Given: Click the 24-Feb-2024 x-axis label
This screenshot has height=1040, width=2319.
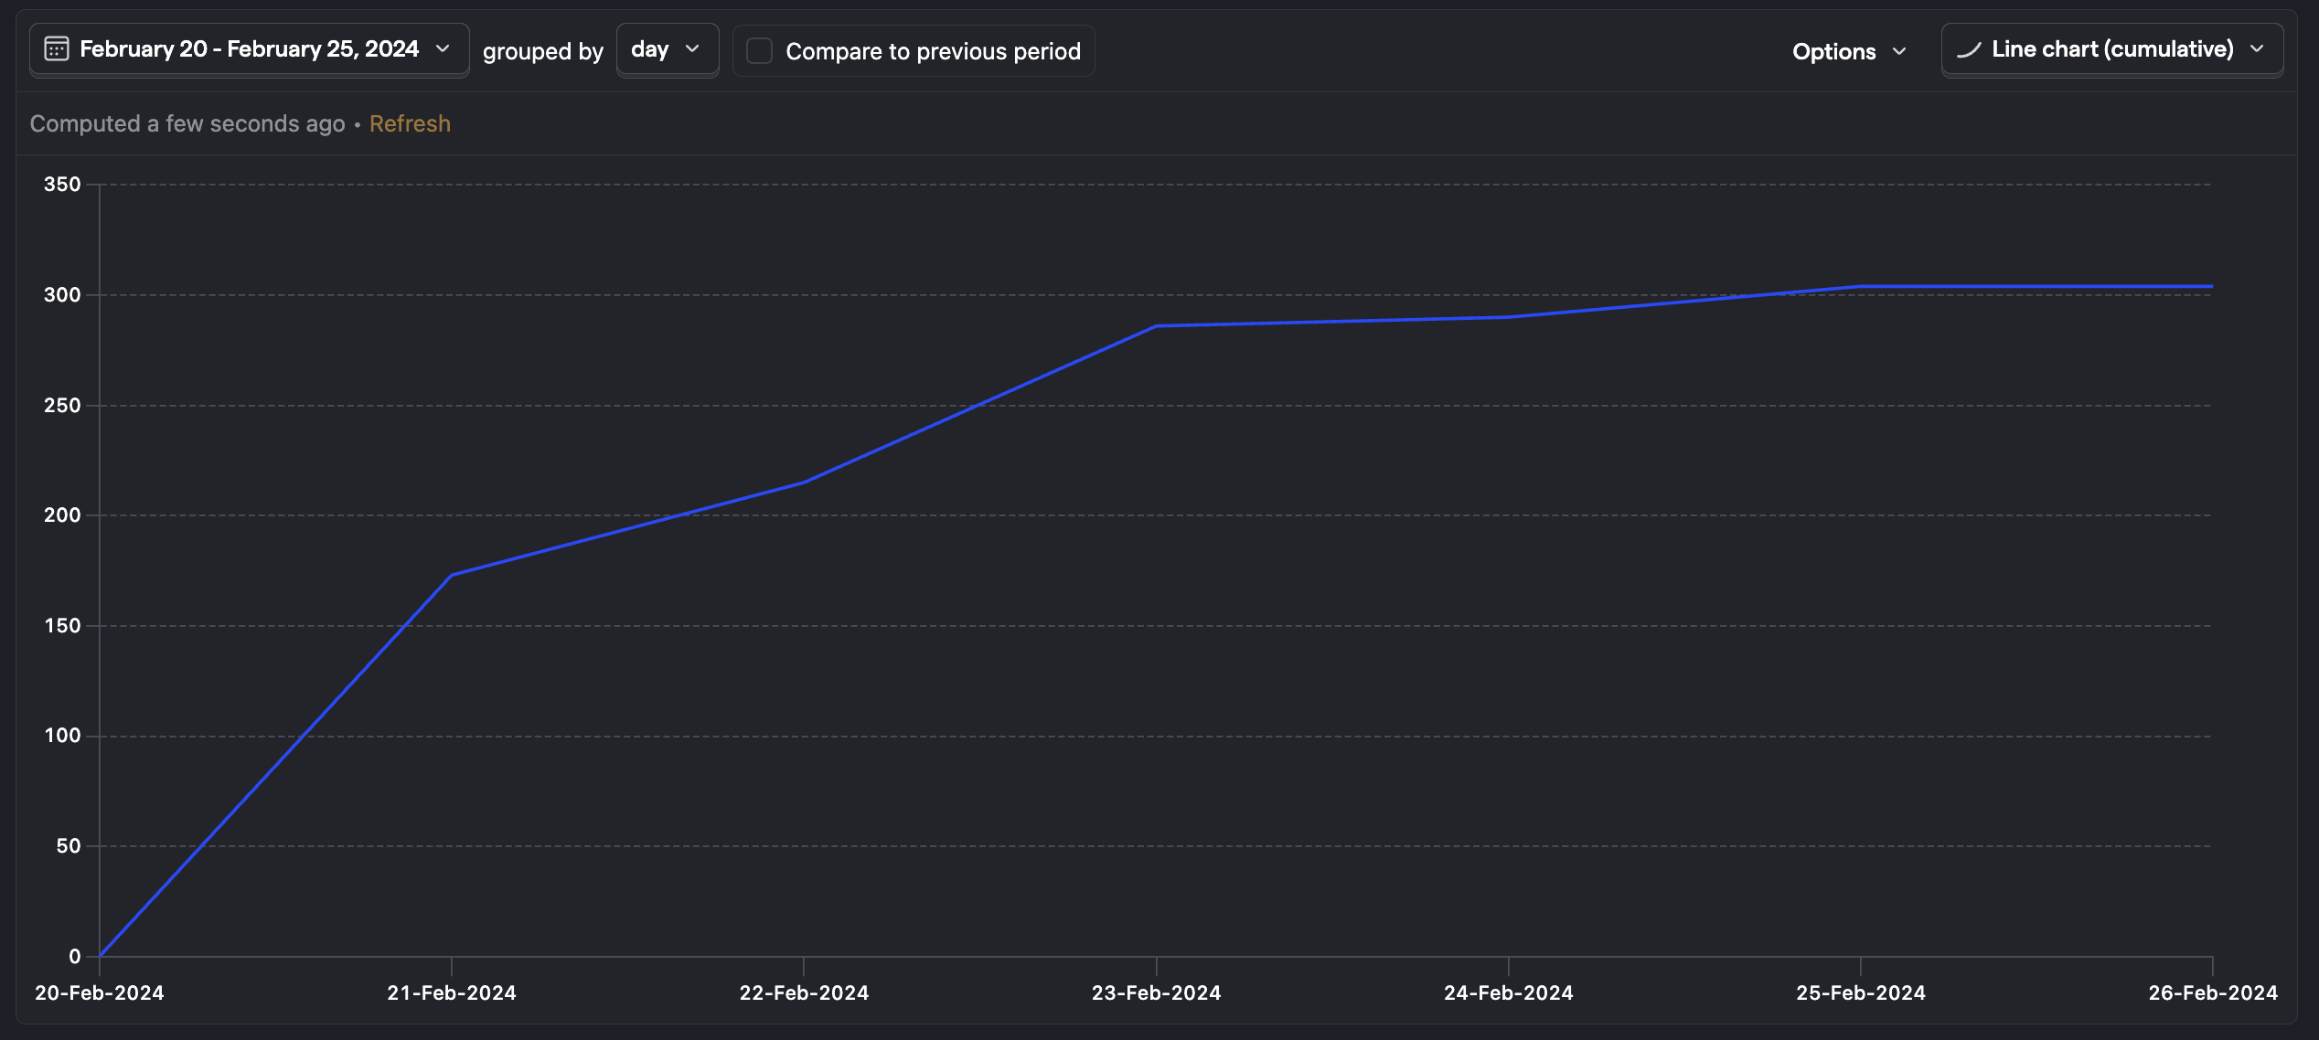Looking at the screenshot, I should [x=1508, y=993].
